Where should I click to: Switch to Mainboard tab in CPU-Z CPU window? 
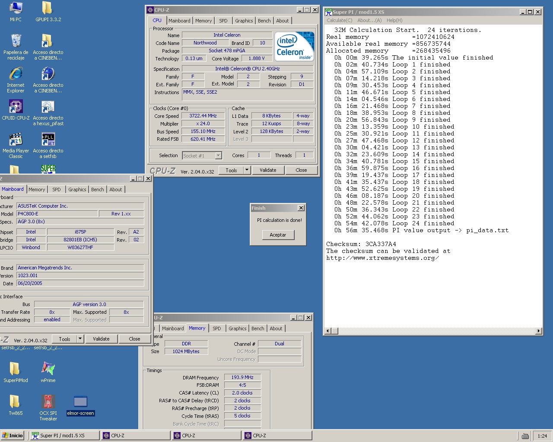pos(179,21)
